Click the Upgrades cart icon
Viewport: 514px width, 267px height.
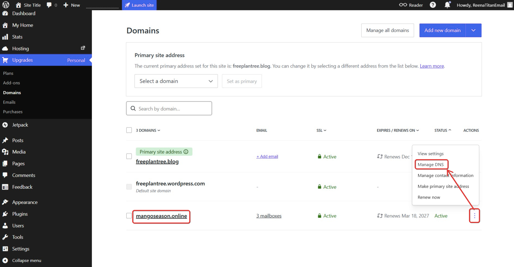pyautogui.click(x=5, y=60)
